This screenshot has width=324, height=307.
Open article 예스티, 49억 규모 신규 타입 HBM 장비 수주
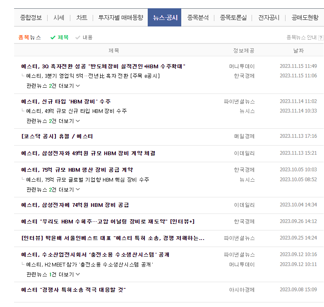pos(77,111)
